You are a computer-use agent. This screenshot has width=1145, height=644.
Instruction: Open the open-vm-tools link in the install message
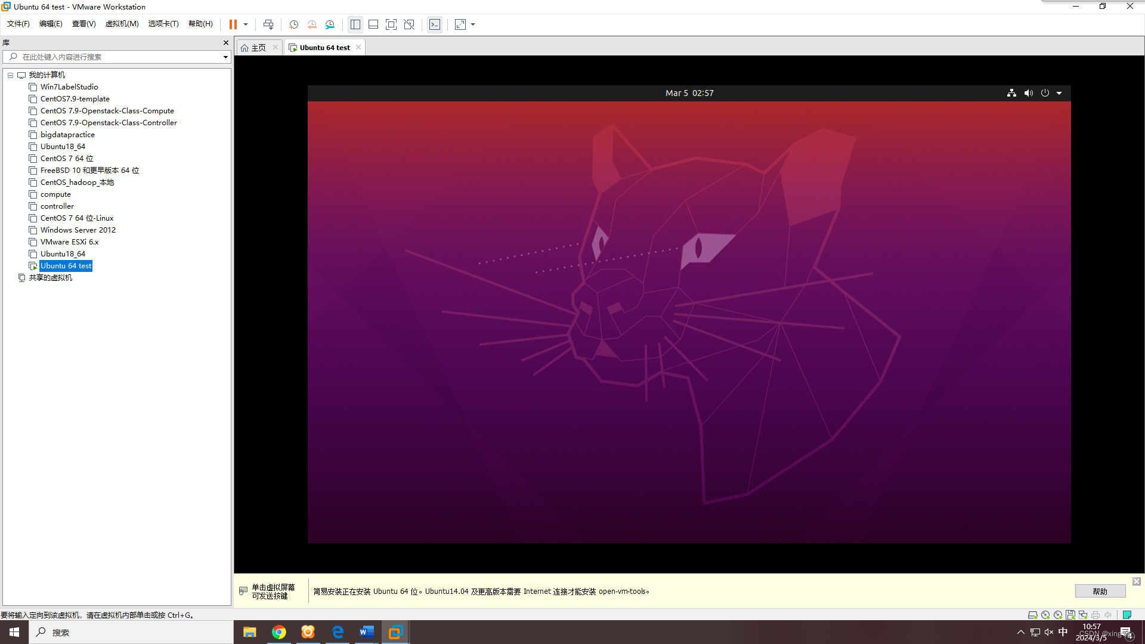coord(622,591)
